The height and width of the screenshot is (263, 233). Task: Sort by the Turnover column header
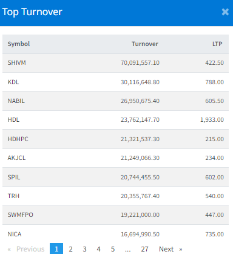tap(145, 44)
